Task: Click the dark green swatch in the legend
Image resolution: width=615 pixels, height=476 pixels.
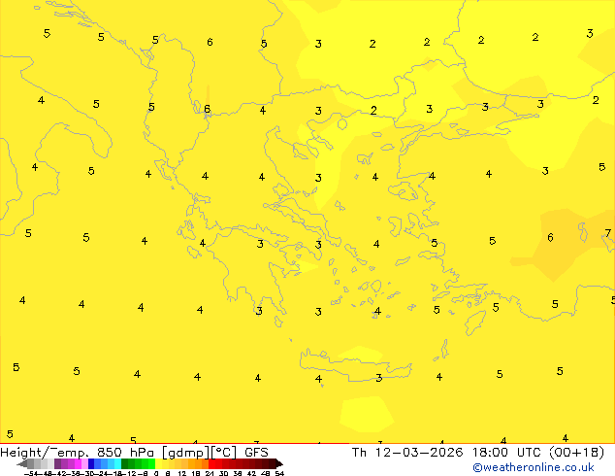Action: [x=125, y=463]
